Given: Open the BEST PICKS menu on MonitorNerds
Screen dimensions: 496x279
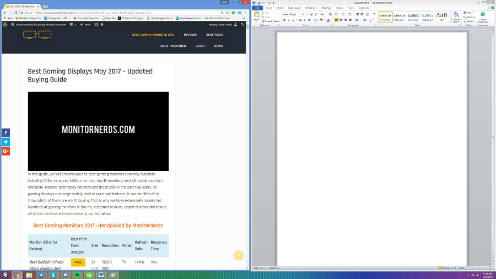Looking at the screenshot, I should click(214, 35).
